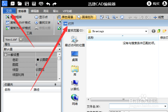Open the 默认值 dropdown
Viewport: 168px width, 112px height.
60,49
